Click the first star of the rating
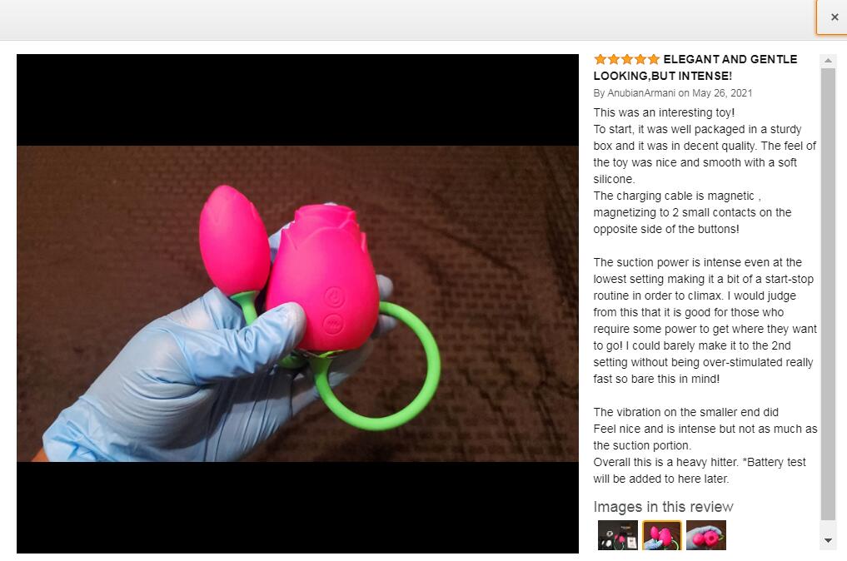Image resolution: width=847 pixels, height=561 pixels. [x=600, y=59]
